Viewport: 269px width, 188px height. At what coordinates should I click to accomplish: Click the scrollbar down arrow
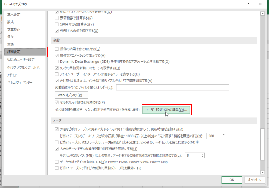click(262, 172)
